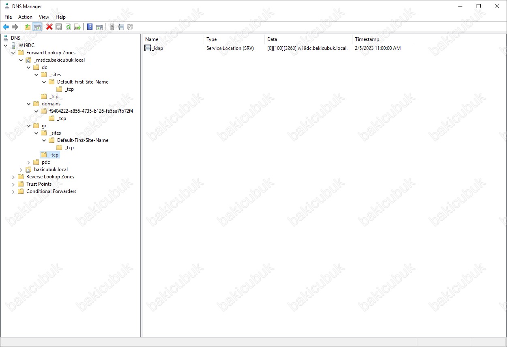507x347 pixels.
Task: Expand the Conditional Forwarders node
Action: coord(13,191)
